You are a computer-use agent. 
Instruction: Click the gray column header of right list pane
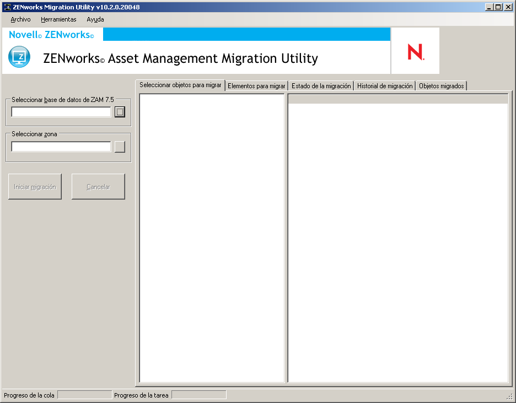(x=398, y=99)
